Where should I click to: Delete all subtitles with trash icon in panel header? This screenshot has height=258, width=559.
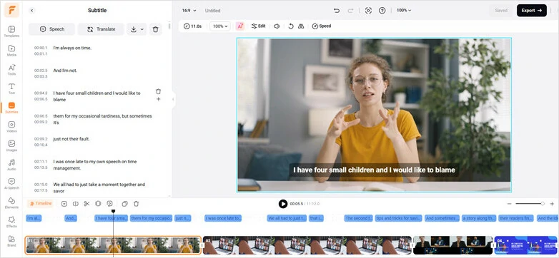[155, 29]
